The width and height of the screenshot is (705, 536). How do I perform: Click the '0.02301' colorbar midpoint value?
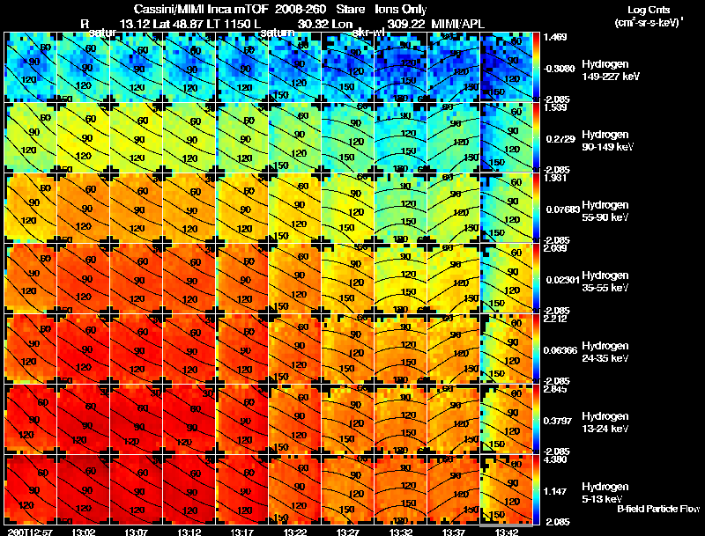point(562,280)
